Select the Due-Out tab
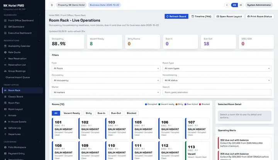This screenshot has width=278, height=160. click(x=116, y=113)
